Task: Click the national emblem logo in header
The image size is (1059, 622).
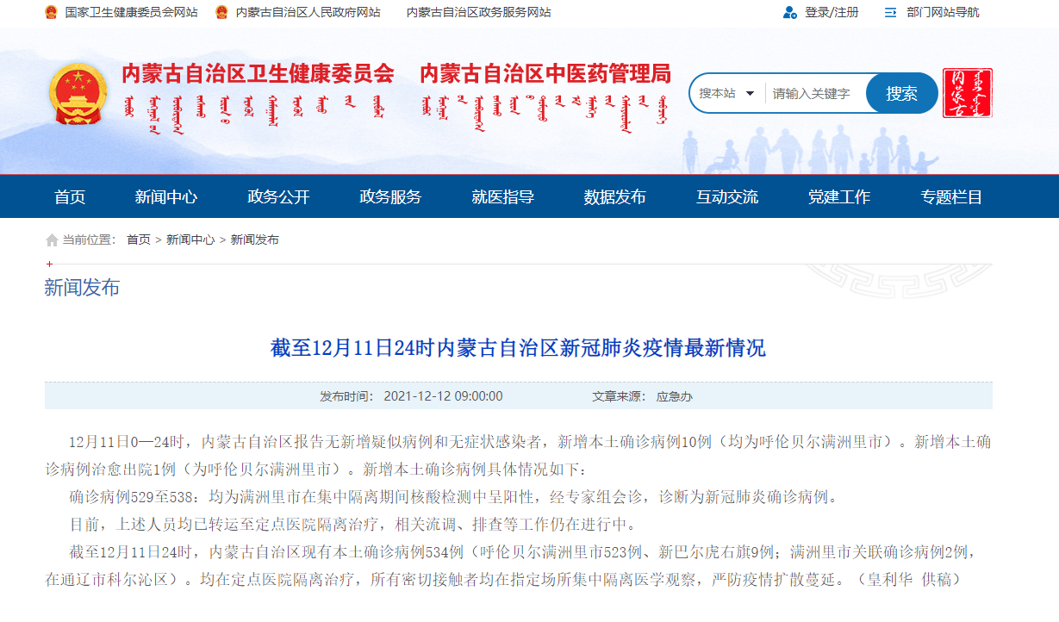Action: point(78,95)
